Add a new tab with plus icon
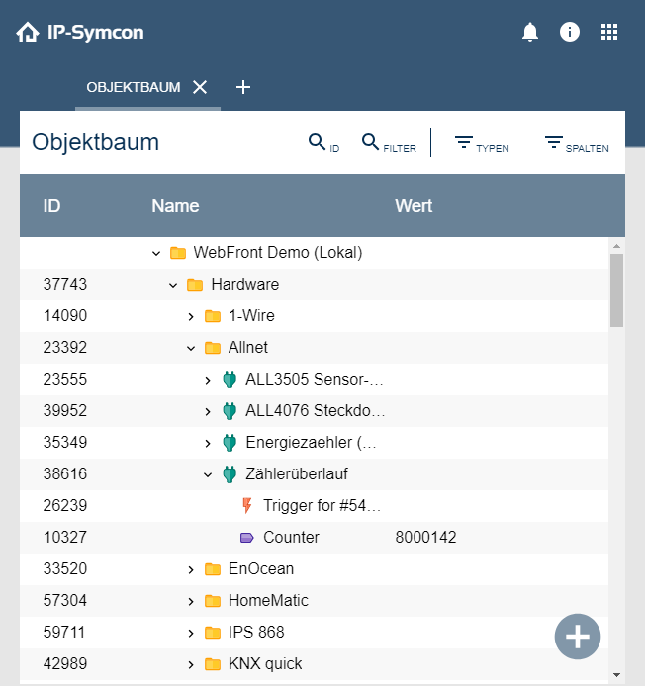 click(x=243, y=87)
